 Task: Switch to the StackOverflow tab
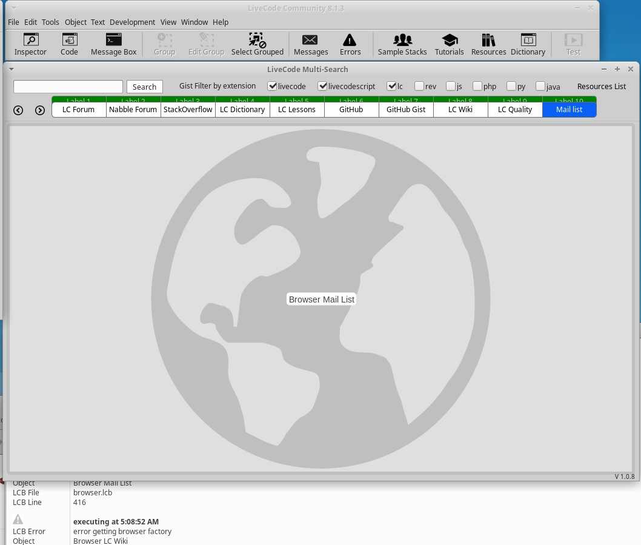pos(188,110)
